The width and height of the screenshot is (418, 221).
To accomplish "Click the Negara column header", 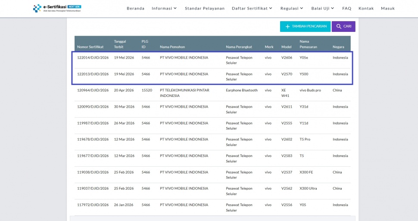I will click(x=338, y=47).
